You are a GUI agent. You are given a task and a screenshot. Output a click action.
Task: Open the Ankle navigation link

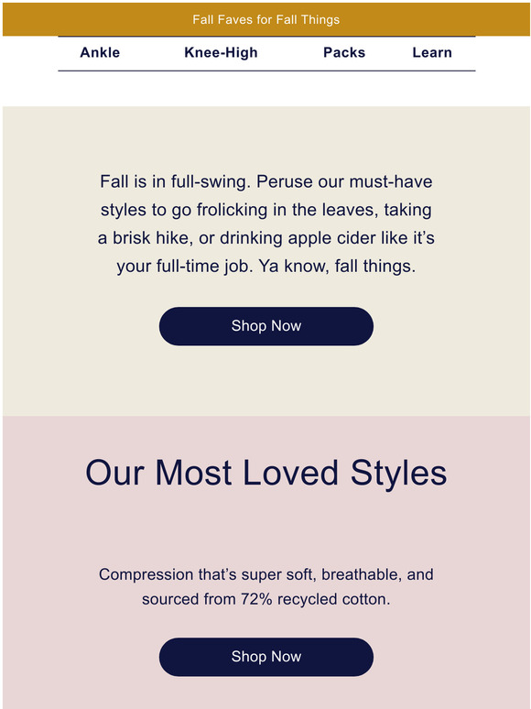(x=100, y=52)
